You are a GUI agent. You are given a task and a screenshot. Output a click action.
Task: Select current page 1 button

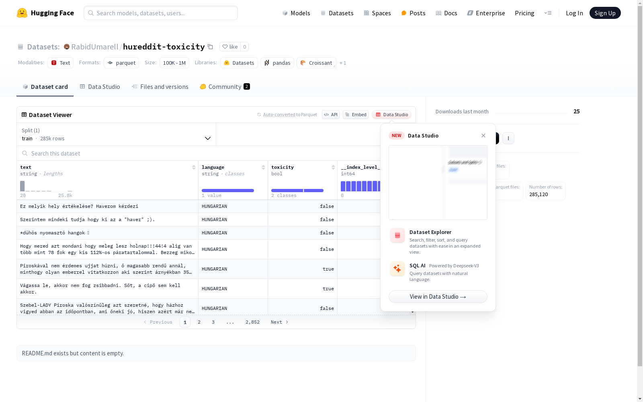[185, 322]
